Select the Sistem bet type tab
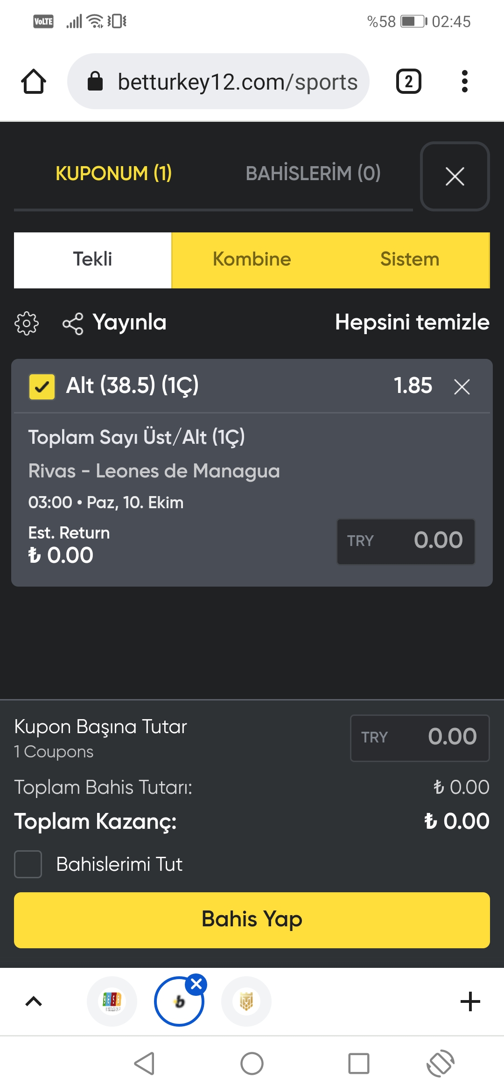This screenshot has width=504, height=1092. 410,260
